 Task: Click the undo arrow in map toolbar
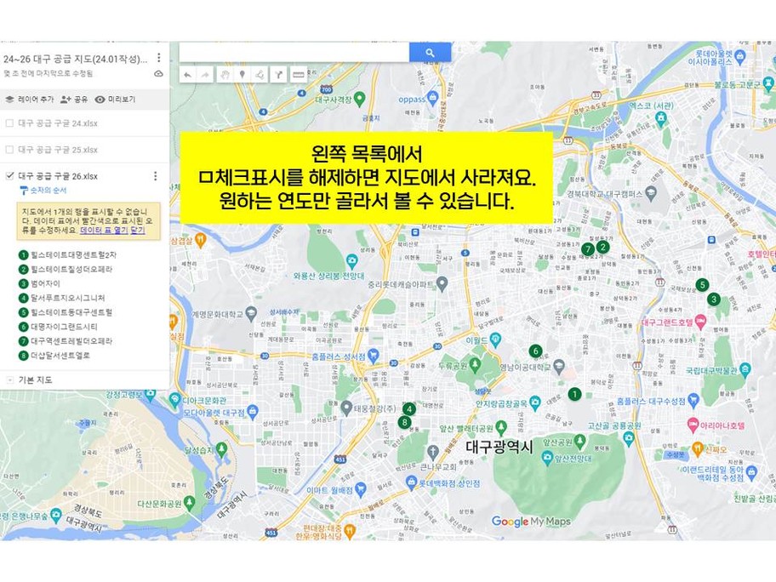click(x=187, y=75)
